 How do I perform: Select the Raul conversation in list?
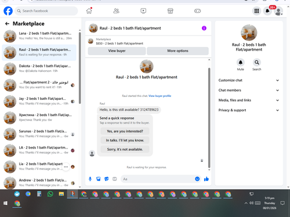39,52
